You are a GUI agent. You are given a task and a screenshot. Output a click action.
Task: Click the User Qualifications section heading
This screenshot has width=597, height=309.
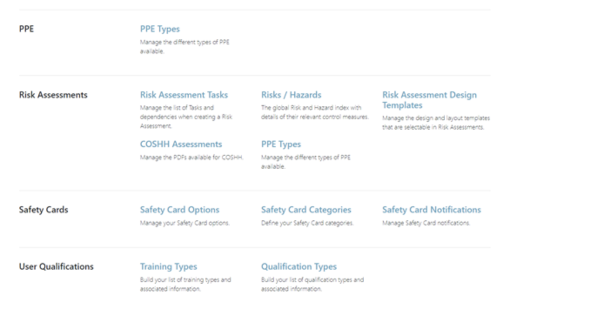[x=56, y=266]
